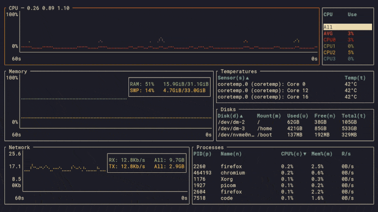Choose CPU2 in the CPU usage list
Viewport: 378px width, 212px height.
(329, 53)
